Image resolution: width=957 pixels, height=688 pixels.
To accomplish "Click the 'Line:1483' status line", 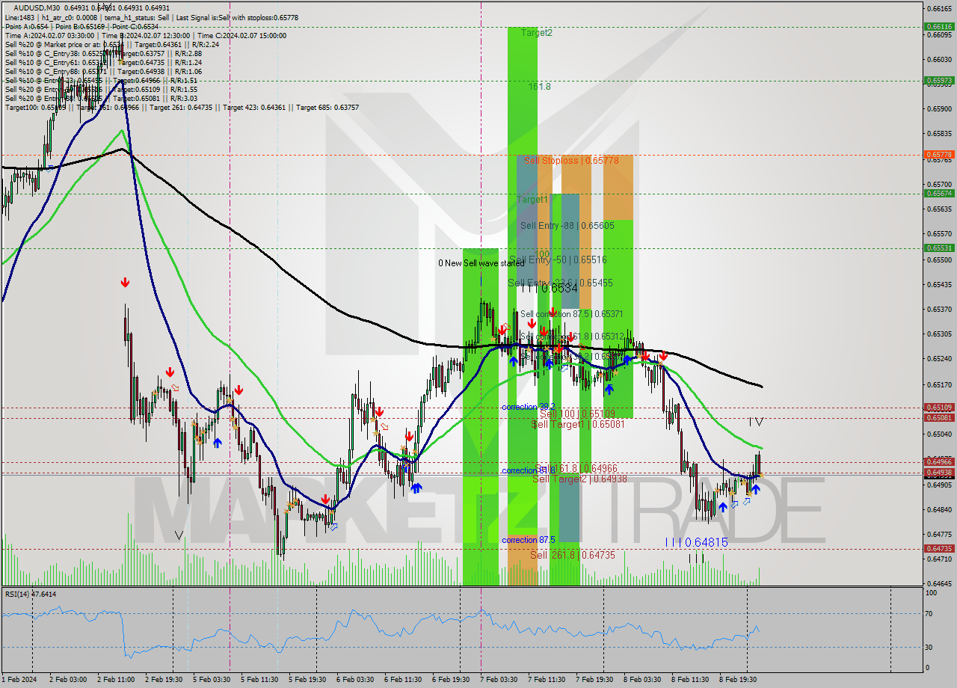I will [x=151, y=17].
